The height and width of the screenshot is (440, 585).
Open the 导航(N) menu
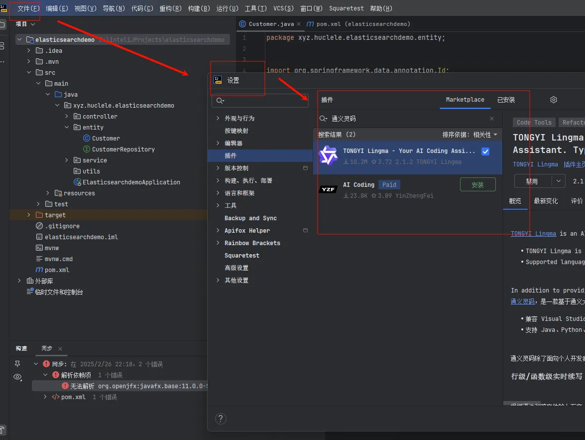point(114,8)
